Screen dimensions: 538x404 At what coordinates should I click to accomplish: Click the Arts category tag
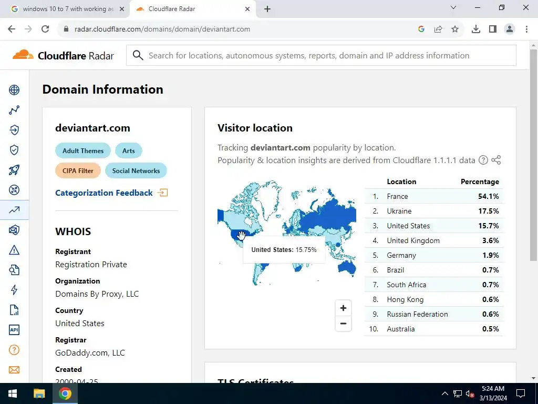(129, 151)
